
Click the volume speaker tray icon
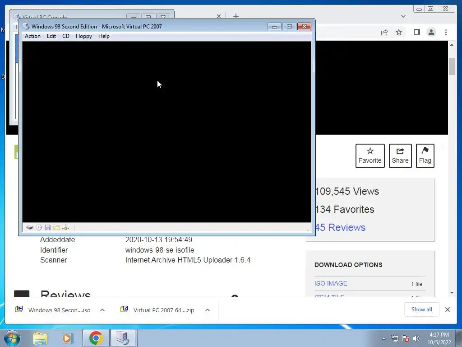416,338
